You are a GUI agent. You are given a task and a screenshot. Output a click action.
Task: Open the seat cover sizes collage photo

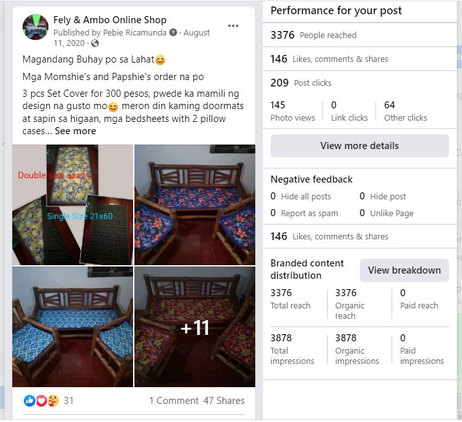point(72,205)
